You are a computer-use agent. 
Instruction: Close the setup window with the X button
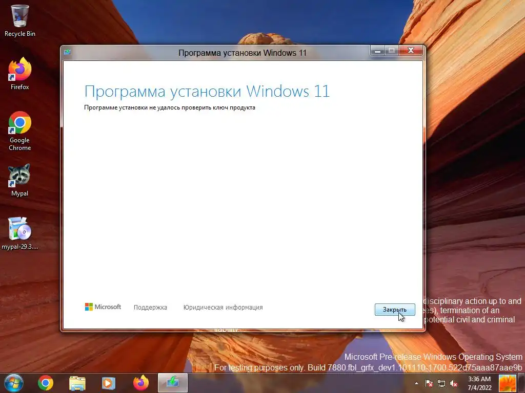(x=411, y=51)
